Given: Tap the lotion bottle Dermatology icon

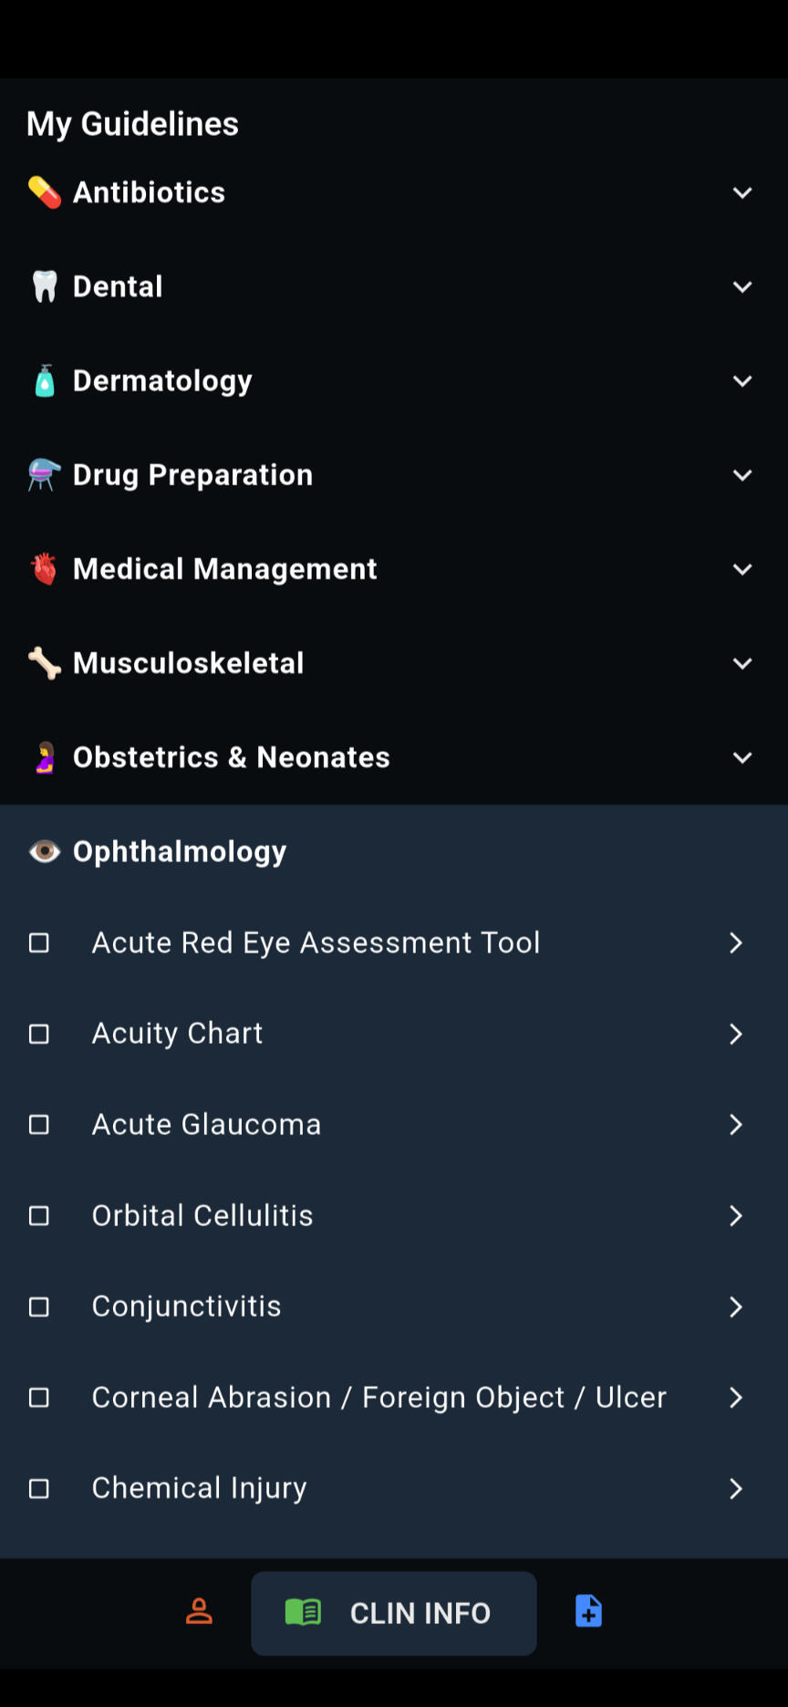Looking at the screenshot, I should click(44, 380).
